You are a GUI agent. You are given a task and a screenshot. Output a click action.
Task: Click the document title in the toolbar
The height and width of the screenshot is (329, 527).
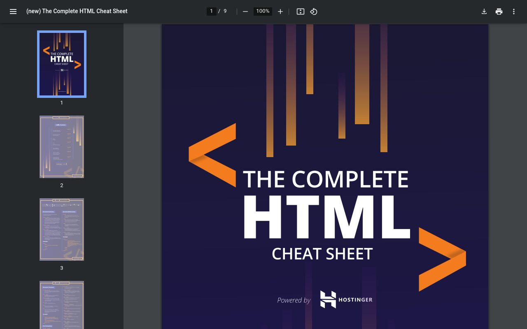point(77,11)
